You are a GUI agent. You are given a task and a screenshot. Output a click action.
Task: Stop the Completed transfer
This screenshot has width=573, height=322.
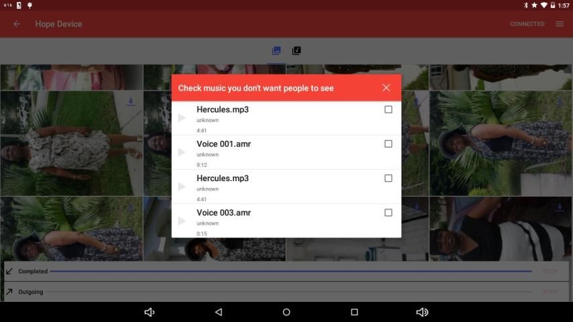click(550, 272)
